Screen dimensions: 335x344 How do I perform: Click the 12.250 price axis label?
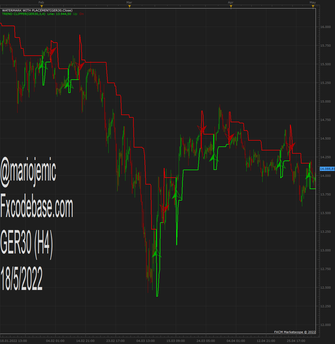tap(325, 306)
